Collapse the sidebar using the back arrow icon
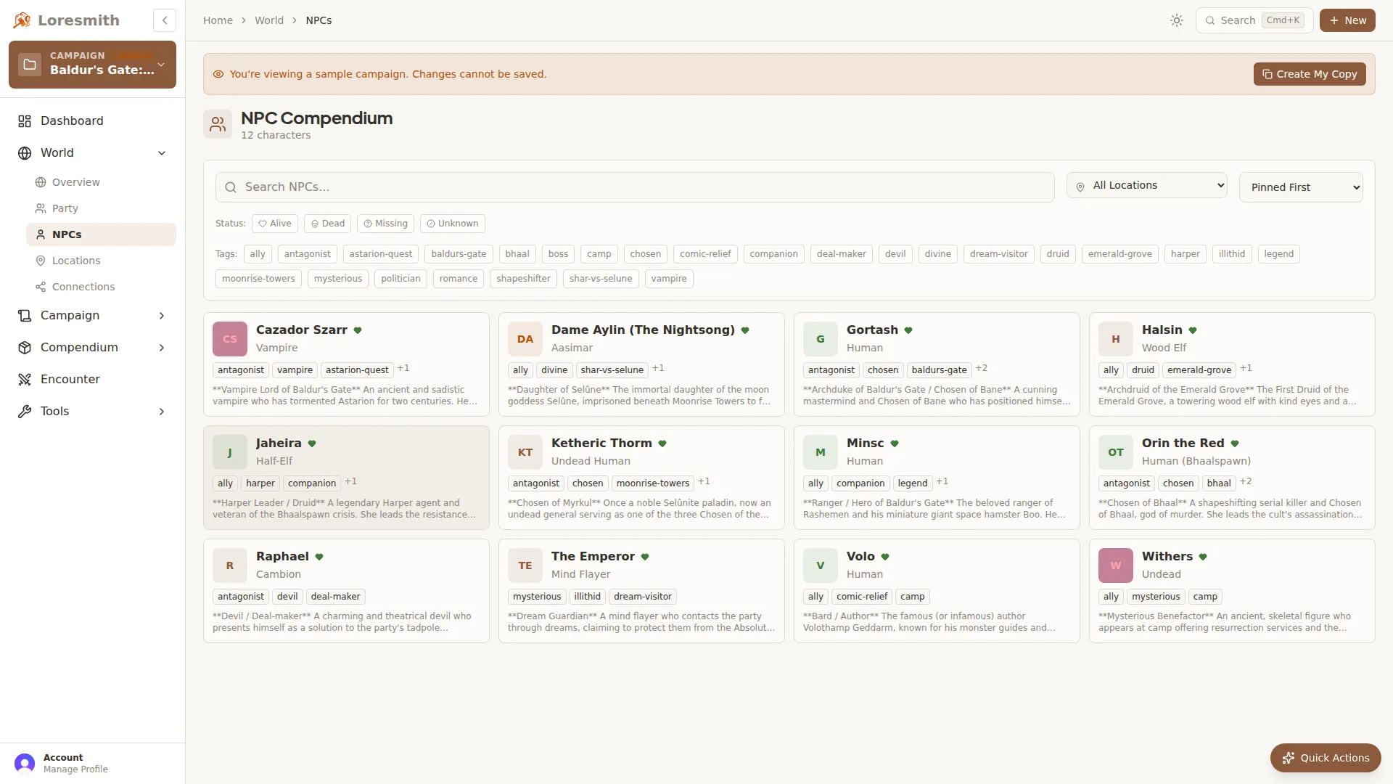The height and width of the screenshot is (784, 1393). coord(164,20)
